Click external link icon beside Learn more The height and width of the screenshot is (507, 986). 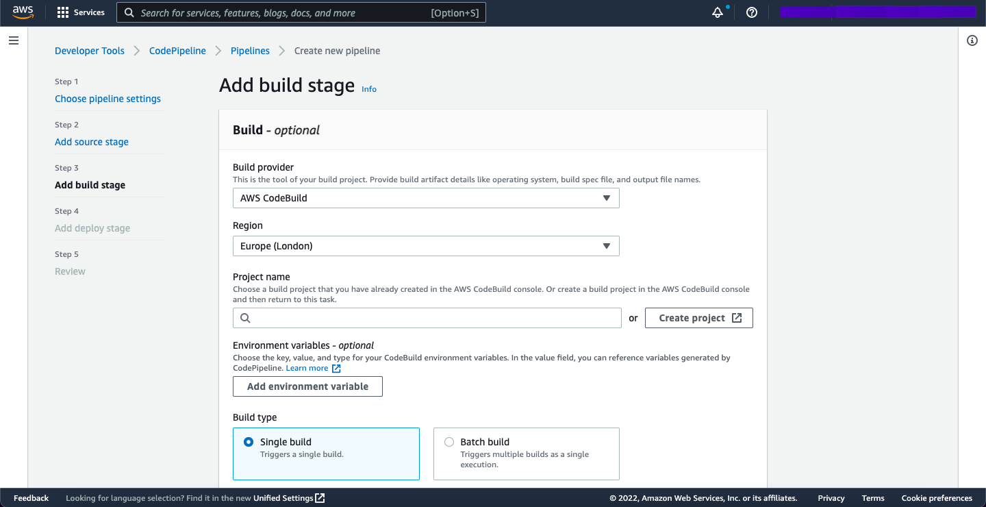336,369
